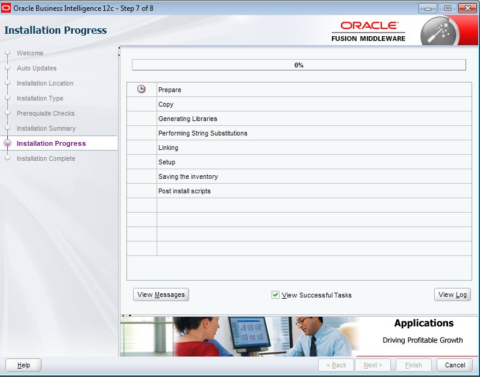The image size is (480, 377).
Task: Click the Installation Progress page heading
Action: 55,30
